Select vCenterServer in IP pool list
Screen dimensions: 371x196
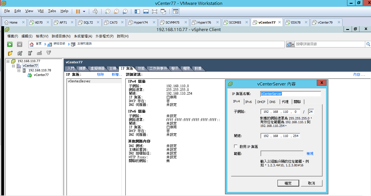[x=94, y=81]
